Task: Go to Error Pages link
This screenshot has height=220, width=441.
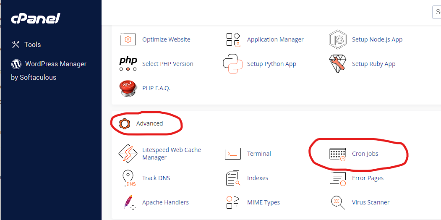Action: [368, 178]
